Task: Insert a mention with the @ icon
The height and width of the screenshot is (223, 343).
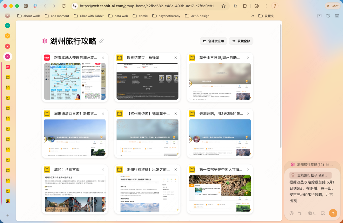Action: coord(291,213)
